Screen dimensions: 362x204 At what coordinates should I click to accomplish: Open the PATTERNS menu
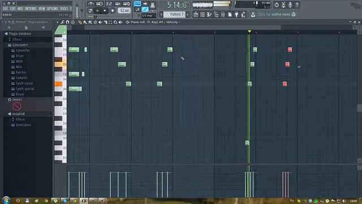[31, 9]
